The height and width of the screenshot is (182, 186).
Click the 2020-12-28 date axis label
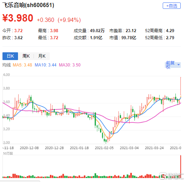[54, 148]
